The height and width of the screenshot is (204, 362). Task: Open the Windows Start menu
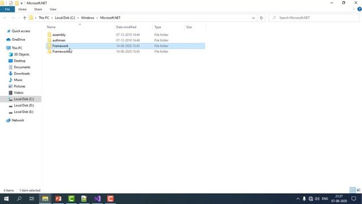point(6,199)
